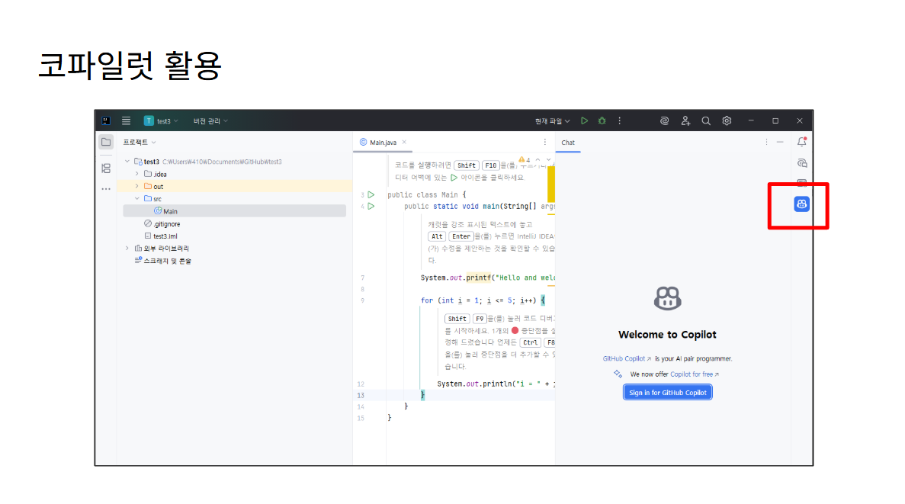
Task: Open the test3 project dropdown
Action: 161,120
